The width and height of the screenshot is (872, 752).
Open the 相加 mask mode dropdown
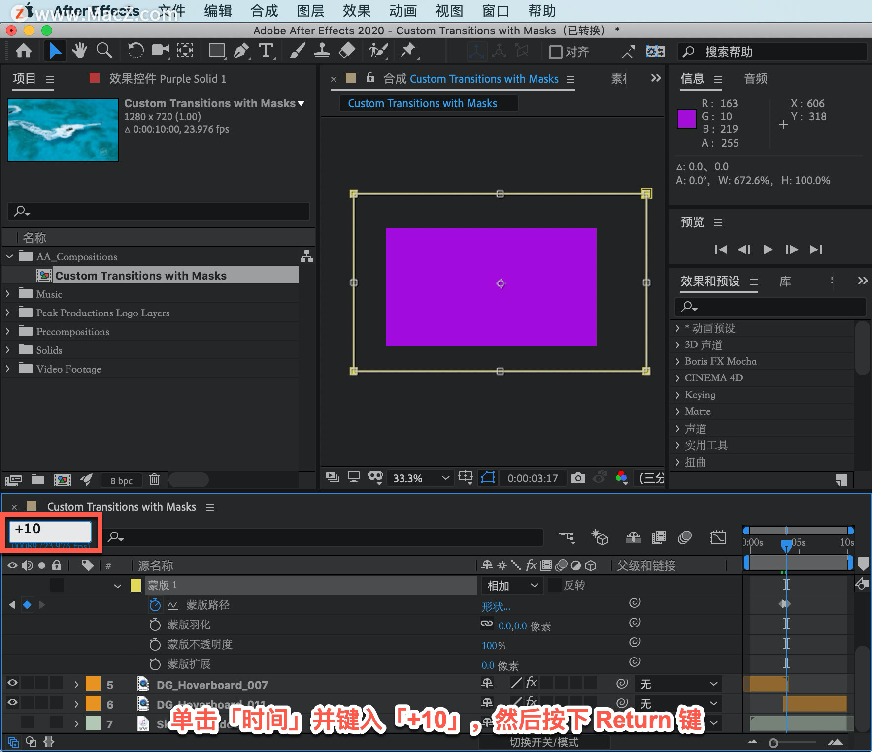coord(512,586)
